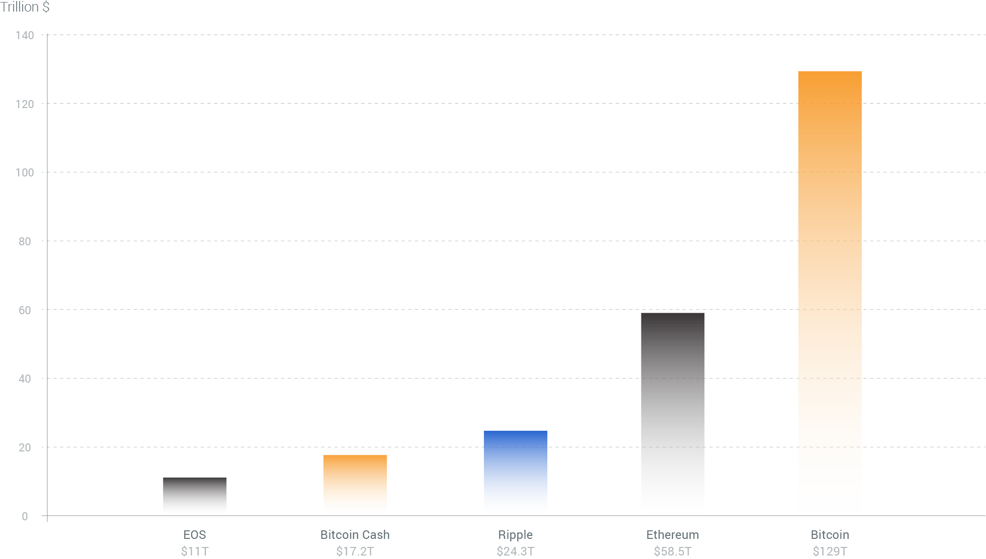Click the '0' y-axis tick label

25,516
